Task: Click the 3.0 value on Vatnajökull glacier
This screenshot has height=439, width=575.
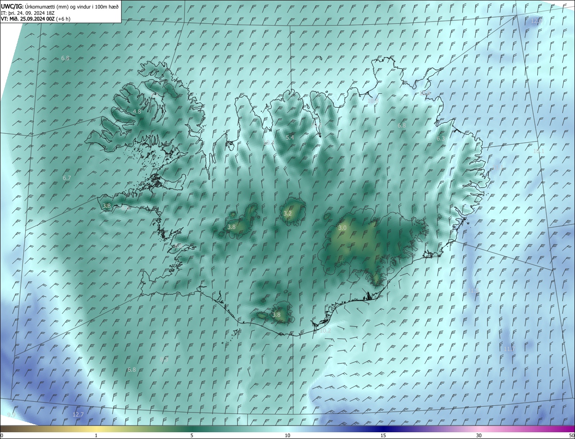Action: (342, 228)
